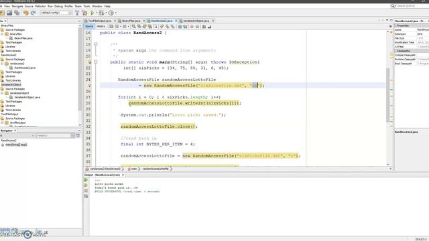
Task: Click the Clean and Build icon
Action: pyautogui.click(x=84, y=13)
